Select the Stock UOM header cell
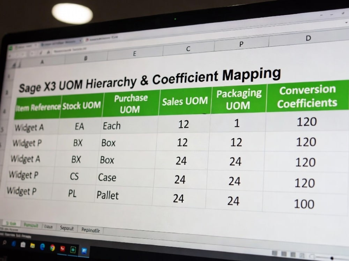This screenshot has height=261, width=349. pos(81,106)
